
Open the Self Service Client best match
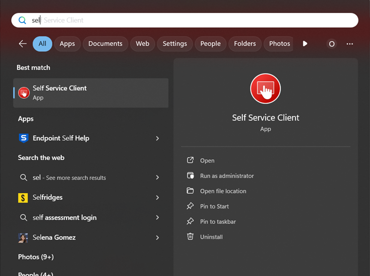(x=91, y=93)
